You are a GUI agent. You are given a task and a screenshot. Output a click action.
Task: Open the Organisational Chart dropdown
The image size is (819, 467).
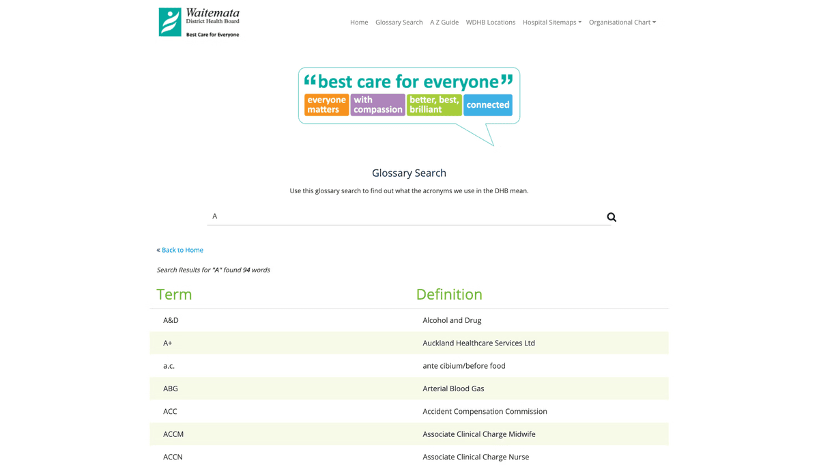(622, 22)
